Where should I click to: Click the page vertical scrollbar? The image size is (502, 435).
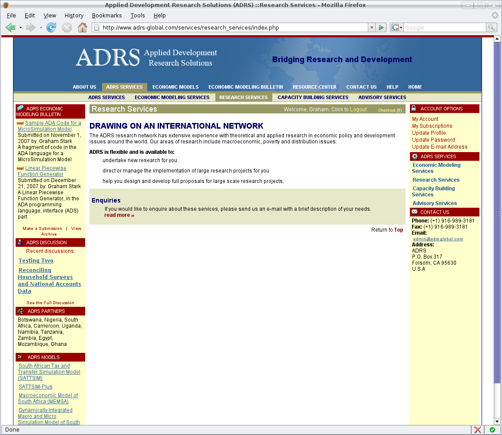(497, 217)
